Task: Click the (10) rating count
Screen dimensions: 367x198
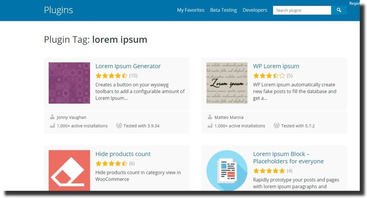Action: tap(133, 76)
